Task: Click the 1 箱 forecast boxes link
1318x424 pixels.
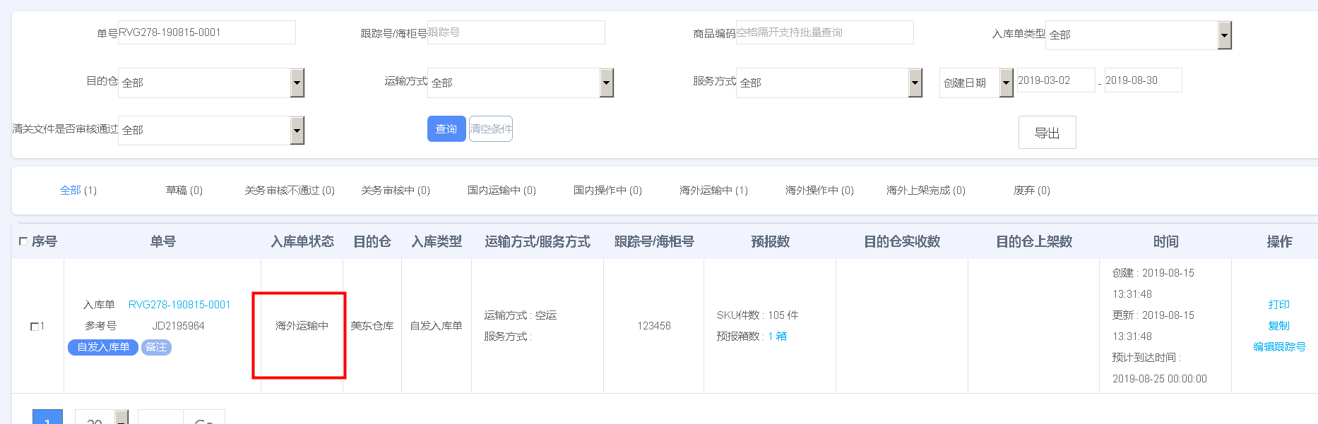Action: tap(777, 337)
